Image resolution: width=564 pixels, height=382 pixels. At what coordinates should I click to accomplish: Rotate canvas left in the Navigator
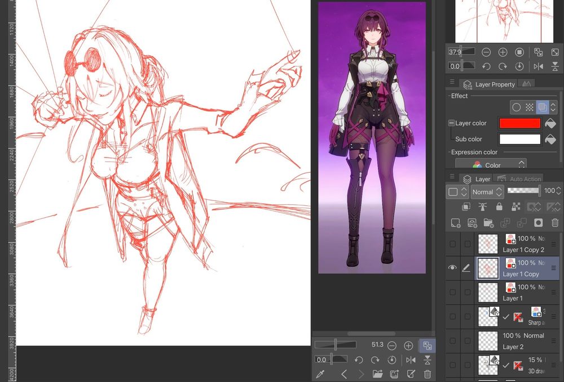coord(486,66)
